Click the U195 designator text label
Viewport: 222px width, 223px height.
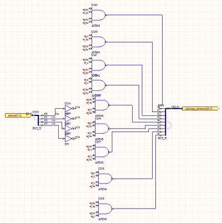[94, 5]
